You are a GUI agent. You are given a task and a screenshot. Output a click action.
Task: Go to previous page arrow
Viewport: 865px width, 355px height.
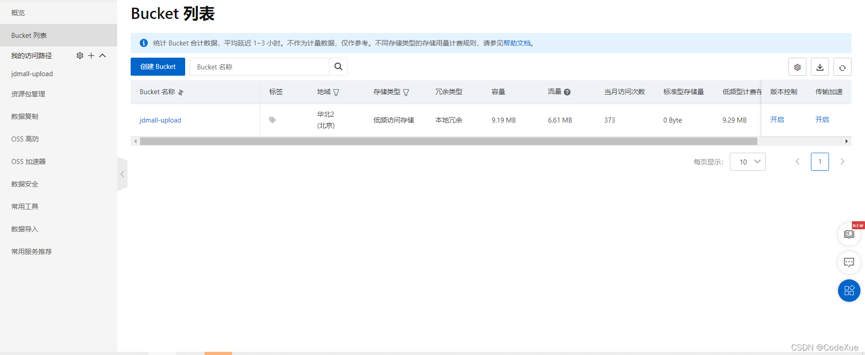(797, 162)
